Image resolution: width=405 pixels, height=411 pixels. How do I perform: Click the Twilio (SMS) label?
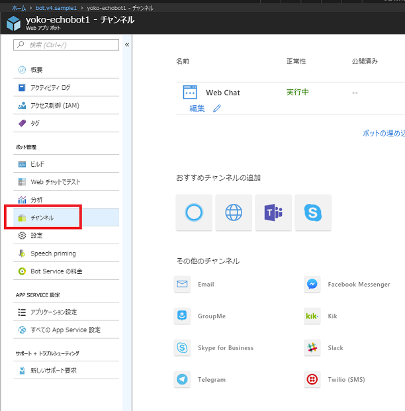[346, 379]
